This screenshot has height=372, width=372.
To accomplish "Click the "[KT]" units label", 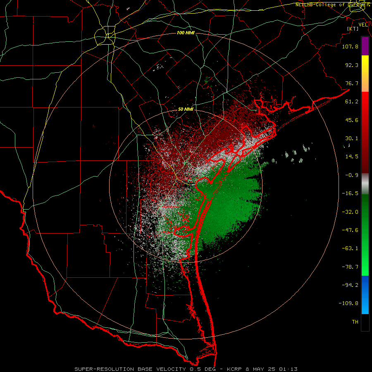I will pos(353,29).
